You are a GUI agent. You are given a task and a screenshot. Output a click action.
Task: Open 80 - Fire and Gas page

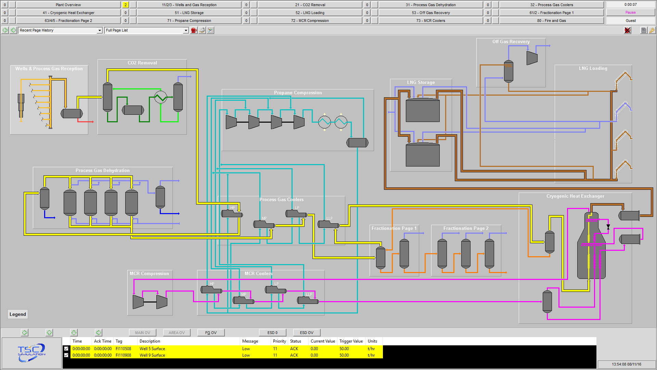coord(552,21)
